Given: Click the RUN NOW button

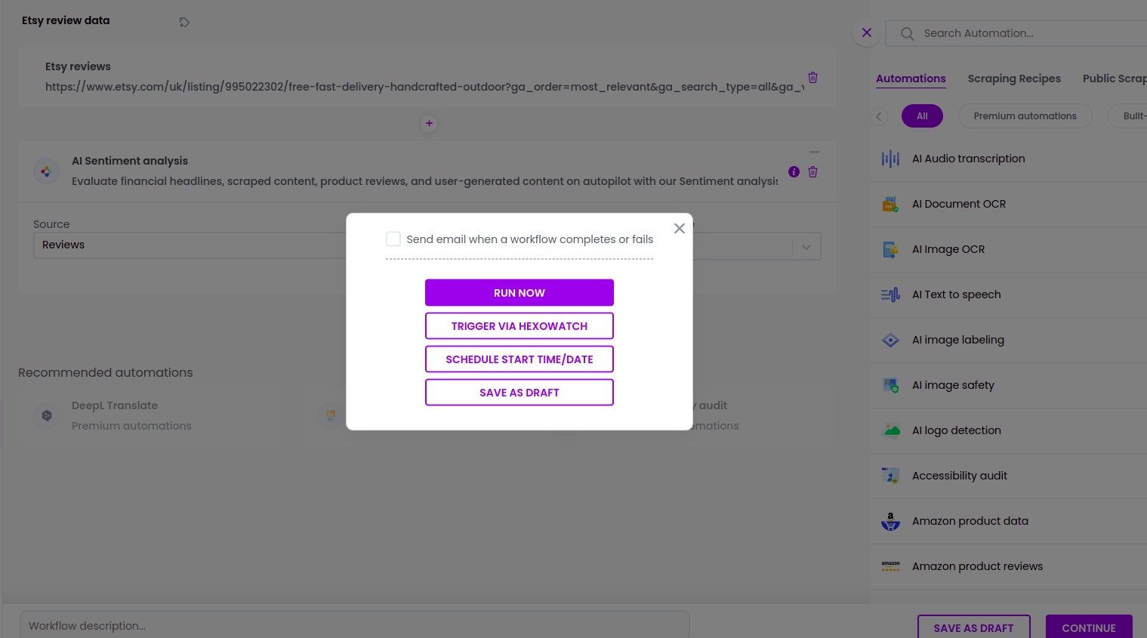Looking at the screenshot, I should (519, 293).
